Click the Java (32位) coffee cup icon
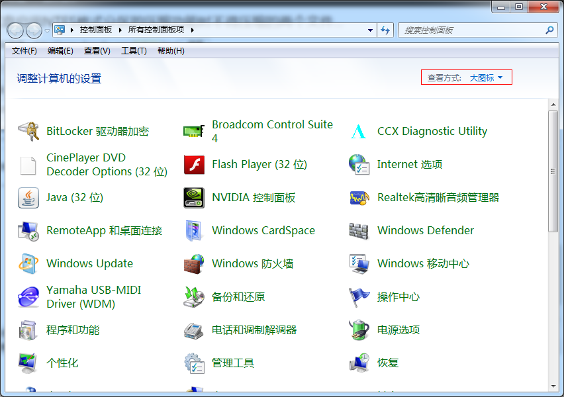The image size is (564, 397). point(28,197)
